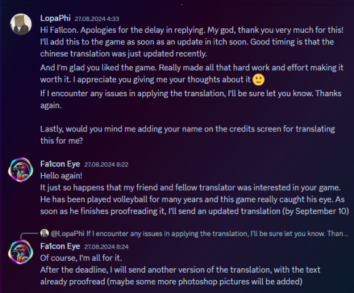Image resolution: width=354 pixels, height=293 pixels.
Task: Click the smiley emoji after 'thoughts about it'
Action: click(259, 80)
